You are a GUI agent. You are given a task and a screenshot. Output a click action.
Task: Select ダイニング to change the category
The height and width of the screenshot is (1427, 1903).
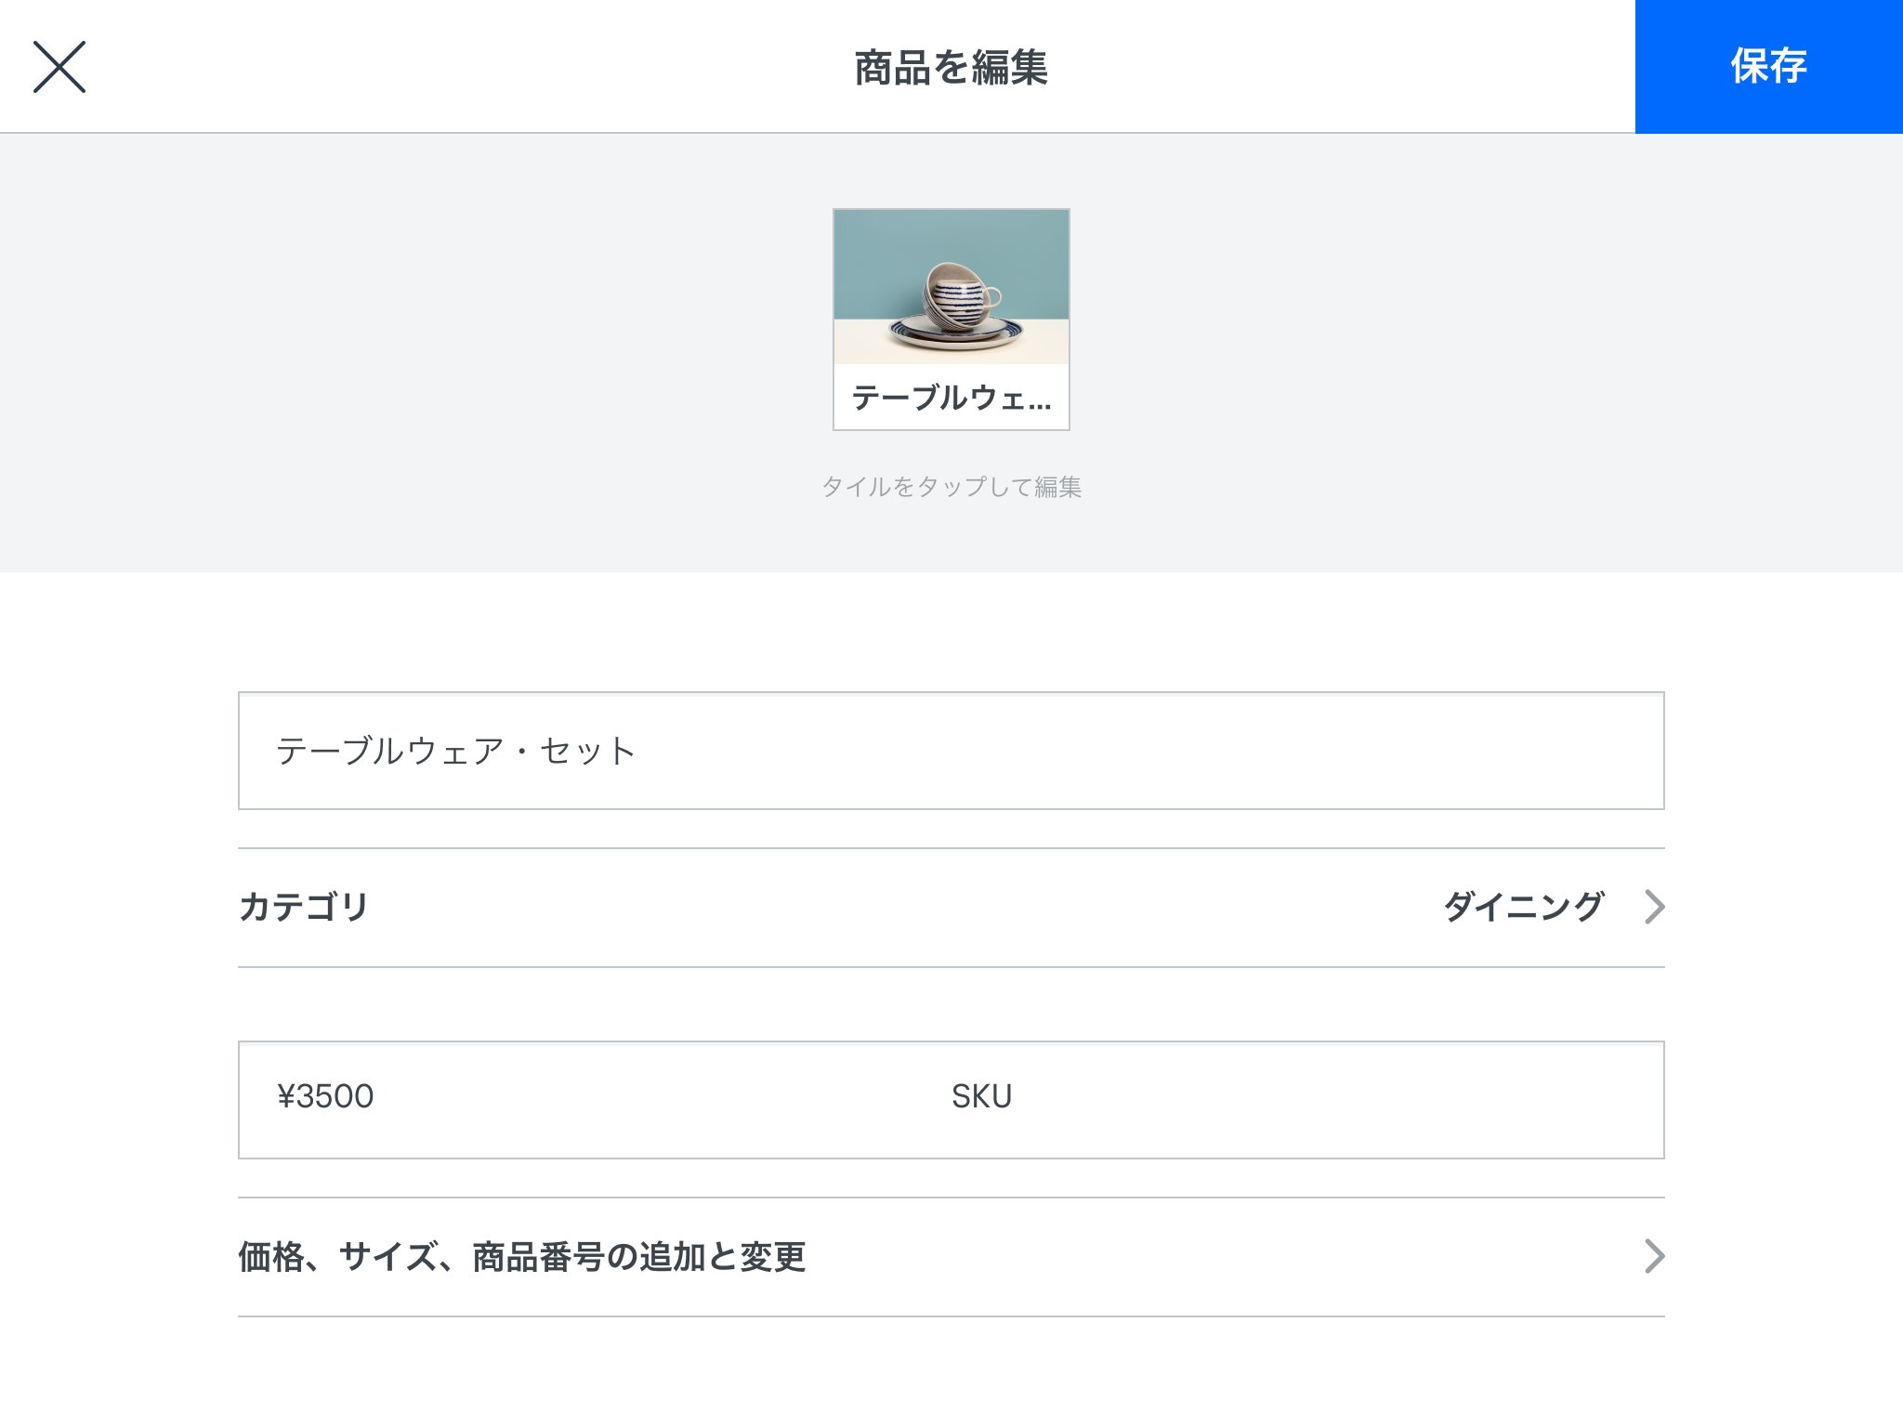point(1522,909)
